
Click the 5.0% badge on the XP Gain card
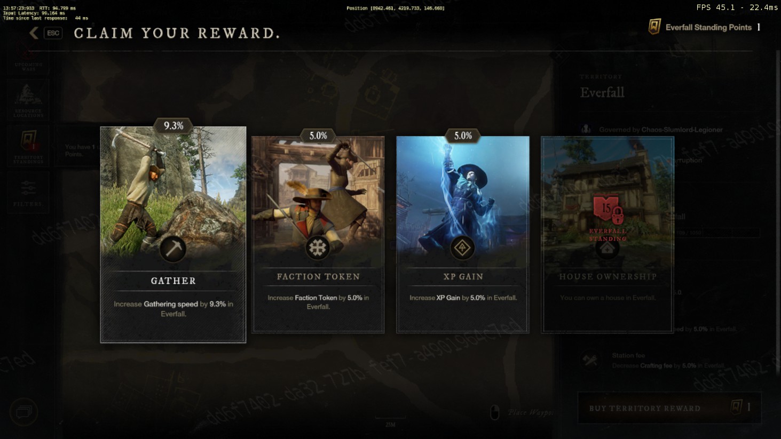pyautogui.click(x=463, y=136)
